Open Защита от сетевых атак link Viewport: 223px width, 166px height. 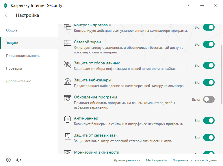click(96, 135)
